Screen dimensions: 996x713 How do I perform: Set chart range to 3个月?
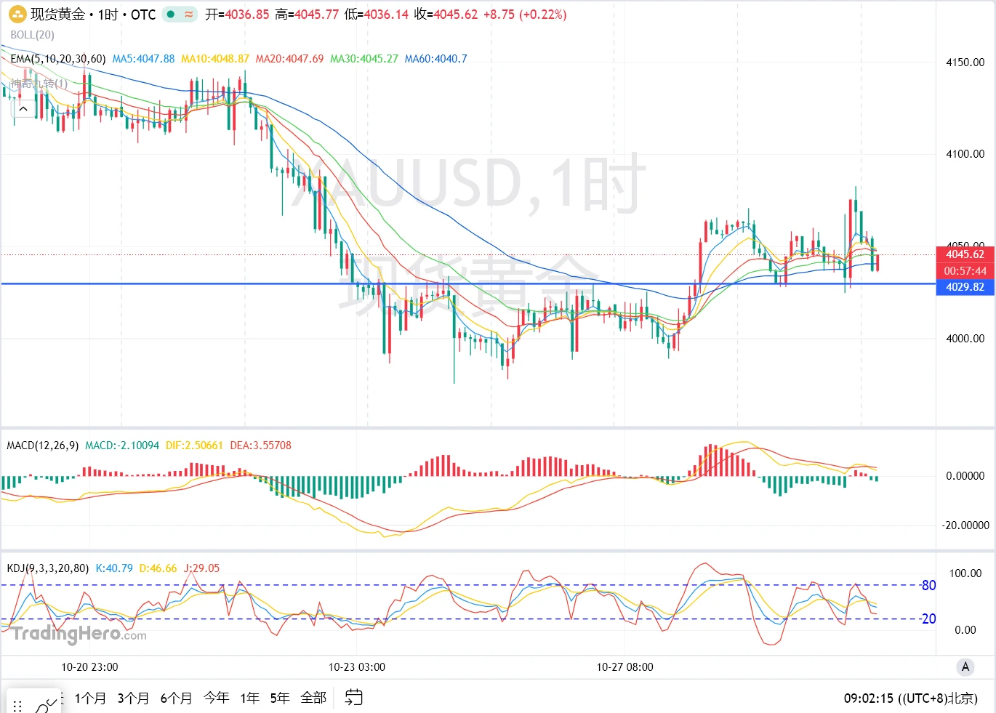133,698
